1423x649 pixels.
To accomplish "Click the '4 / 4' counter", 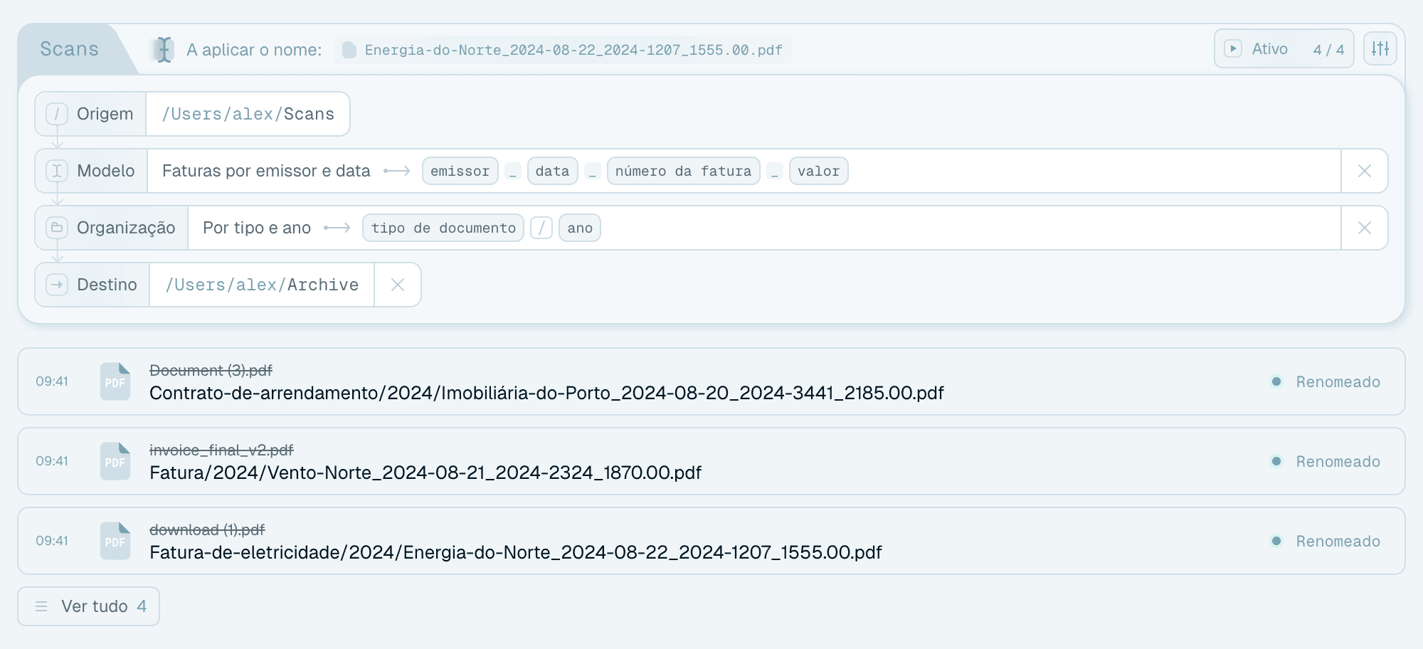I will pos(1329,49).
